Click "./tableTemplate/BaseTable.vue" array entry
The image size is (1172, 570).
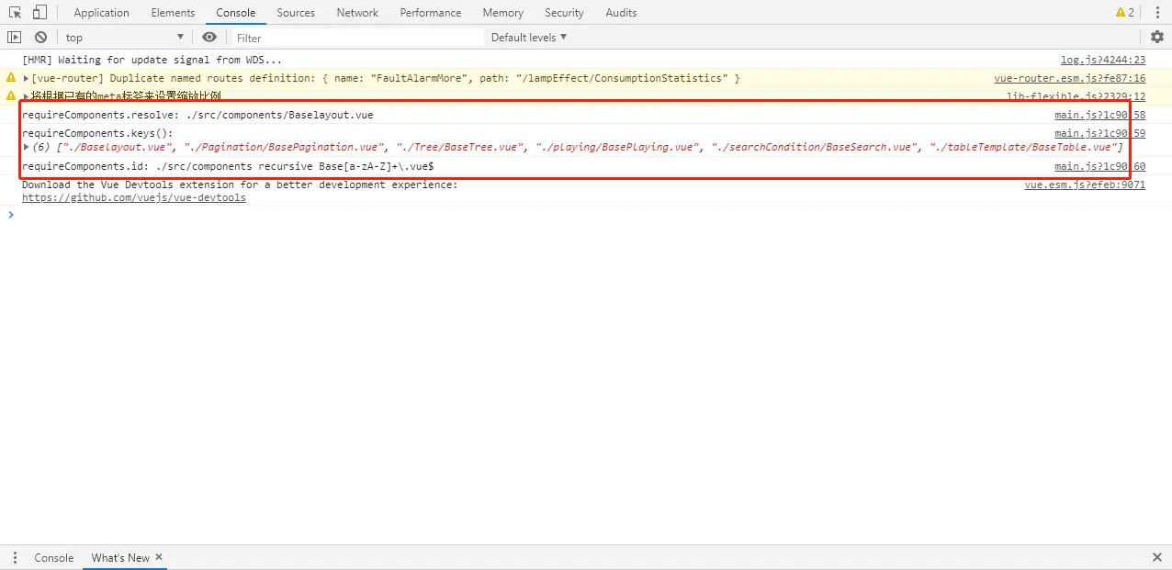[1024, 147]
